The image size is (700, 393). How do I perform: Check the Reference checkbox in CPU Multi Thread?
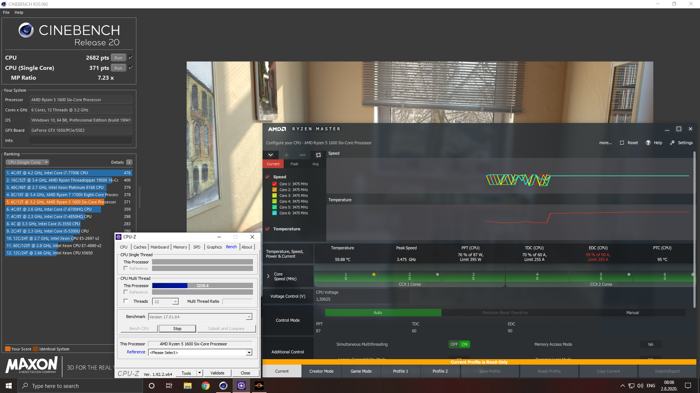click(126, 292)
